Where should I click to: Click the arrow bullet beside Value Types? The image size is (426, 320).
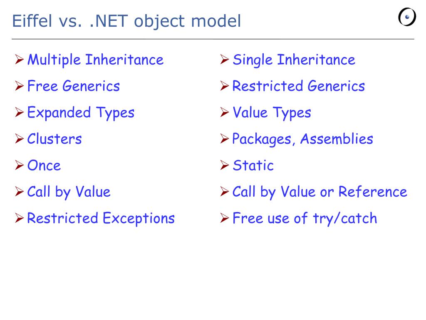[x=224, y=112]
